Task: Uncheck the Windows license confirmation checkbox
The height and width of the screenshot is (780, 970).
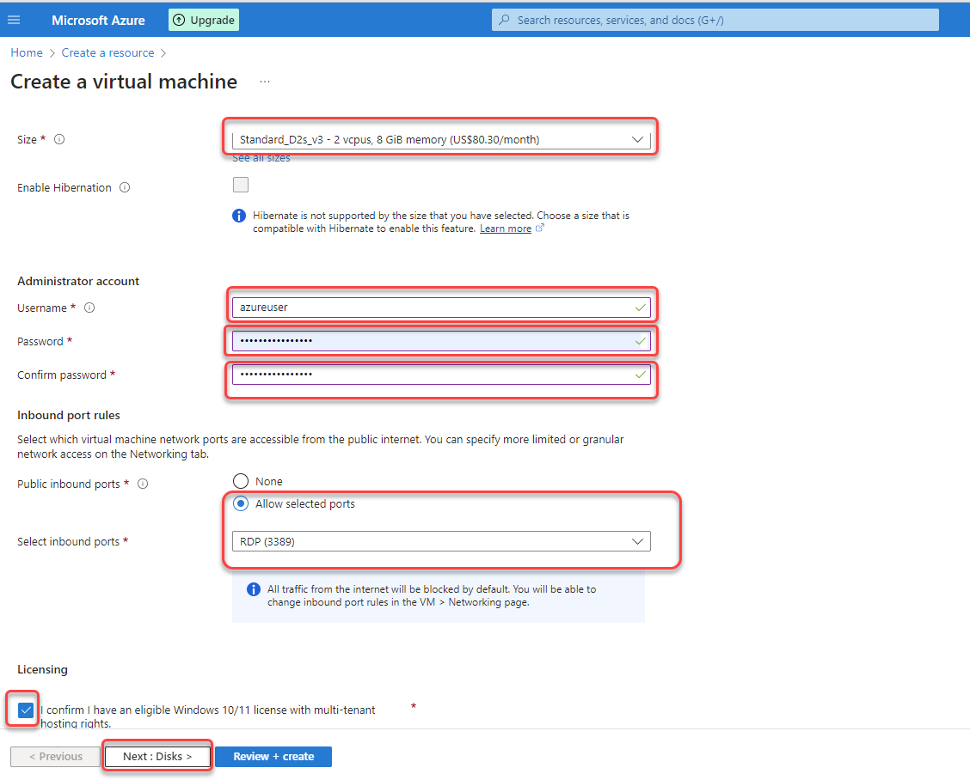Action: [24, 710]
